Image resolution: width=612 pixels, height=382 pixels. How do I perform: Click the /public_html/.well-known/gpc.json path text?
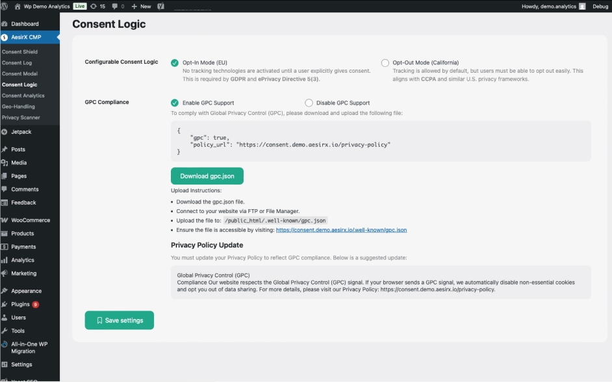click(x=275, y=220)
